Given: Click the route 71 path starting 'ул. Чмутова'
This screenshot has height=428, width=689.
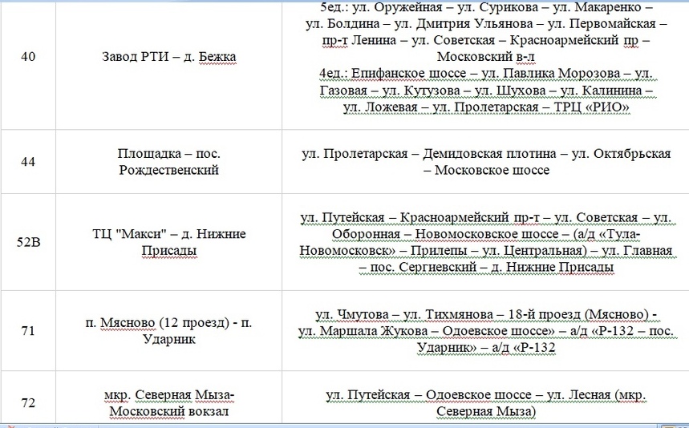Looking at the screenshot, I should click(x=486, y=330).
